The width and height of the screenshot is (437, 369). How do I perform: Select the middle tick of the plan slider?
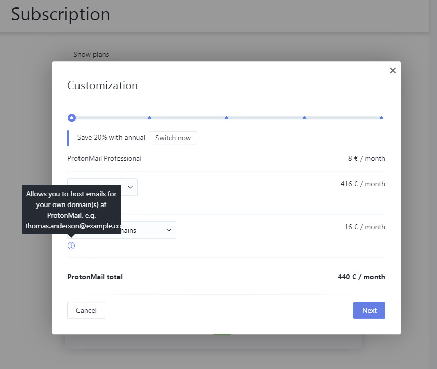[x=226, y=117]
